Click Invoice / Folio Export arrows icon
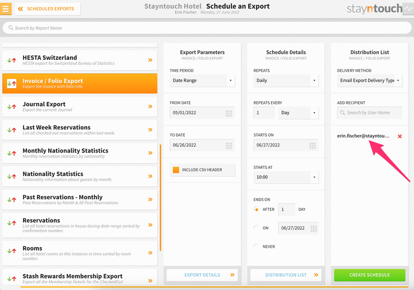414x290 pixels. (x=12, y=83)
